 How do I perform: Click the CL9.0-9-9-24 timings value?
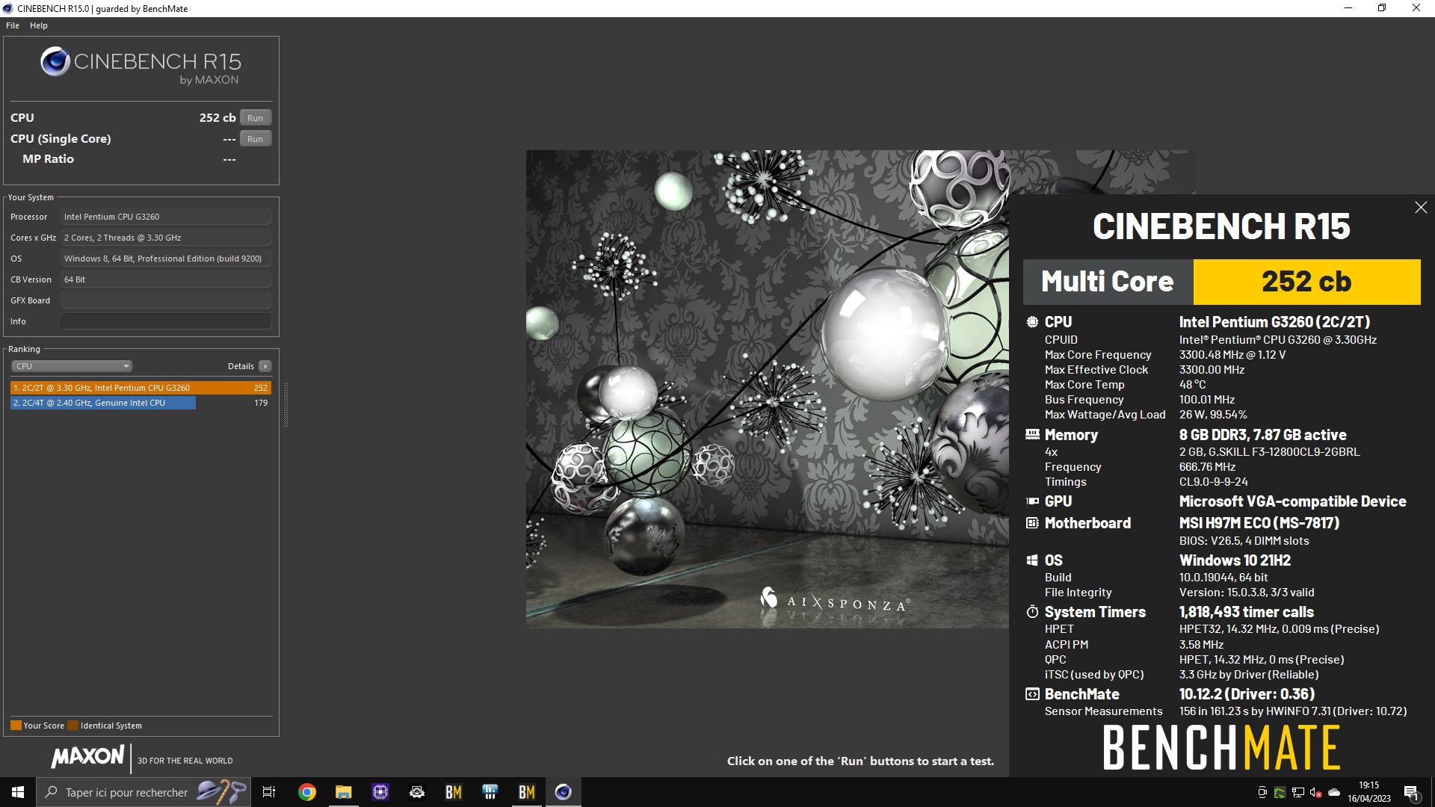pyautogui.click(x=1214, y=482)
